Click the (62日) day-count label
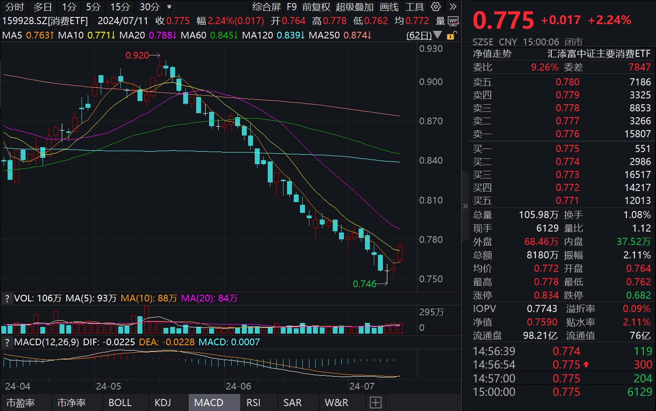Viewport: 656px width, 411px height. (419, 35)
